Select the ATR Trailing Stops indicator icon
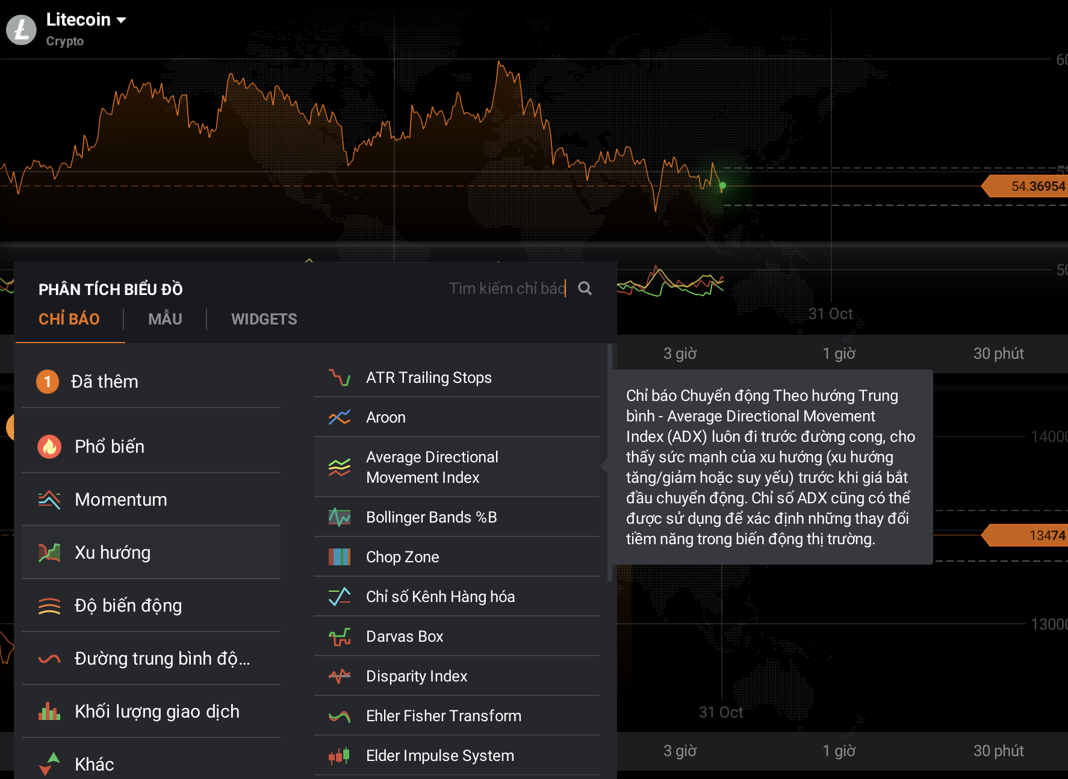Screen dimensions: 1068x779 (x=340, y=377)
